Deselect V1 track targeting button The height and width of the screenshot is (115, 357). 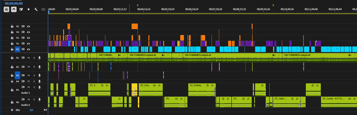(x=18, y=49)
